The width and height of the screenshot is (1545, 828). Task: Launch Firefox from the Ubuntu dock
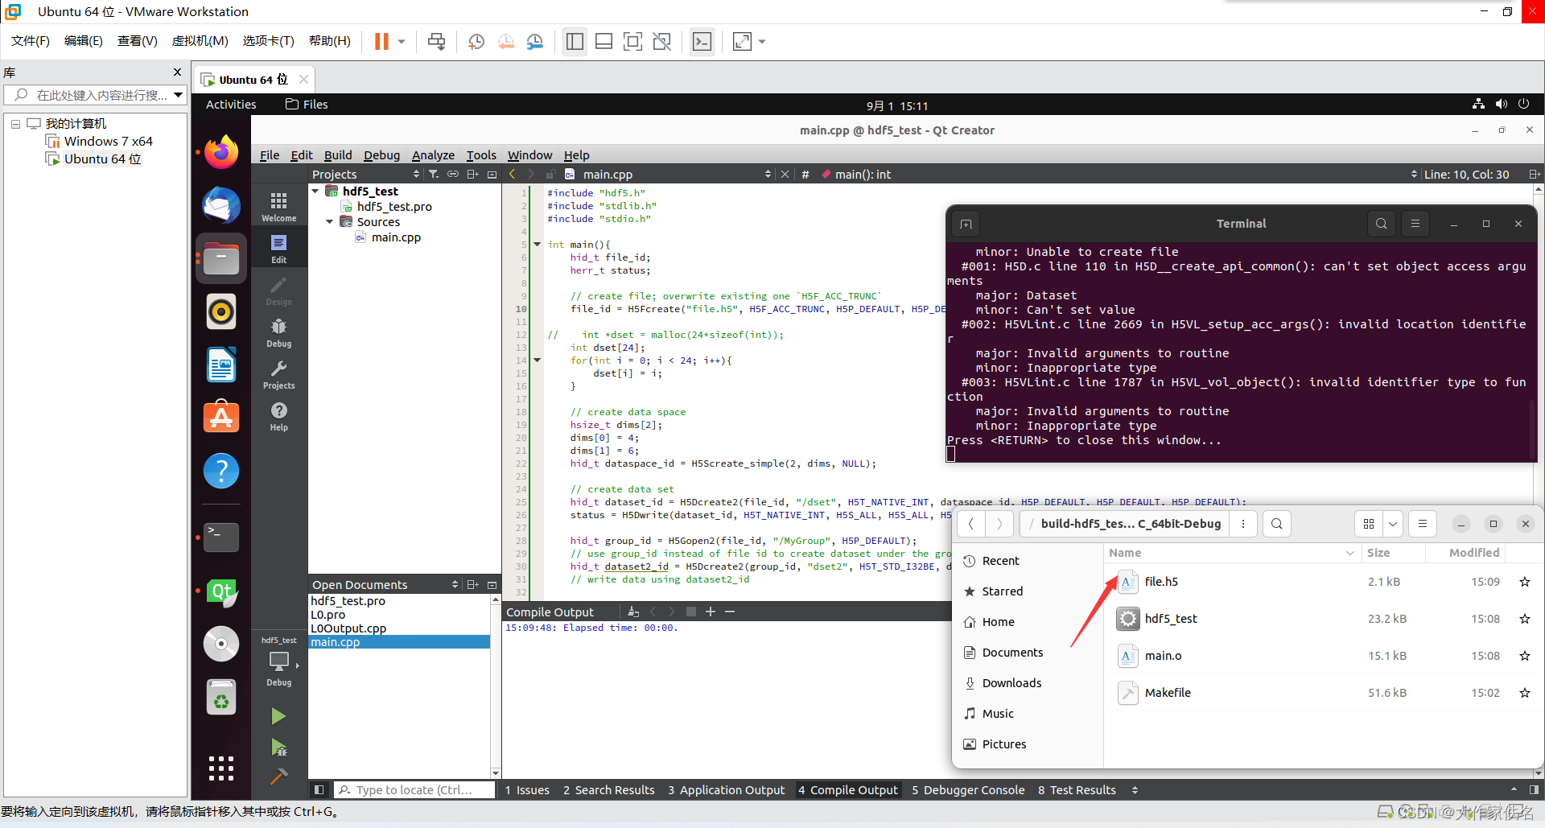pos(221,151)
